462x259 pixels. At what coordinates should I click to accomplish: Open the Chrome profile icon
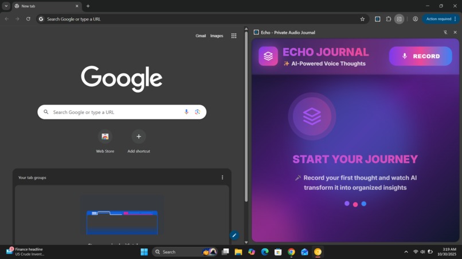click(415, 19)
